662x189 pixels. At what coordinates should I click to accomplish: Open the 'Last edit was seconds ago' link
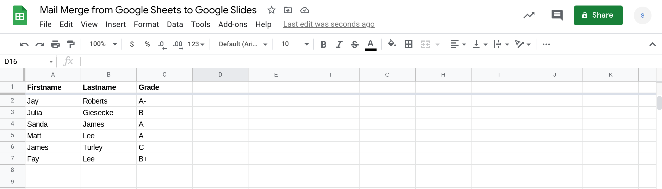(329, 24)
